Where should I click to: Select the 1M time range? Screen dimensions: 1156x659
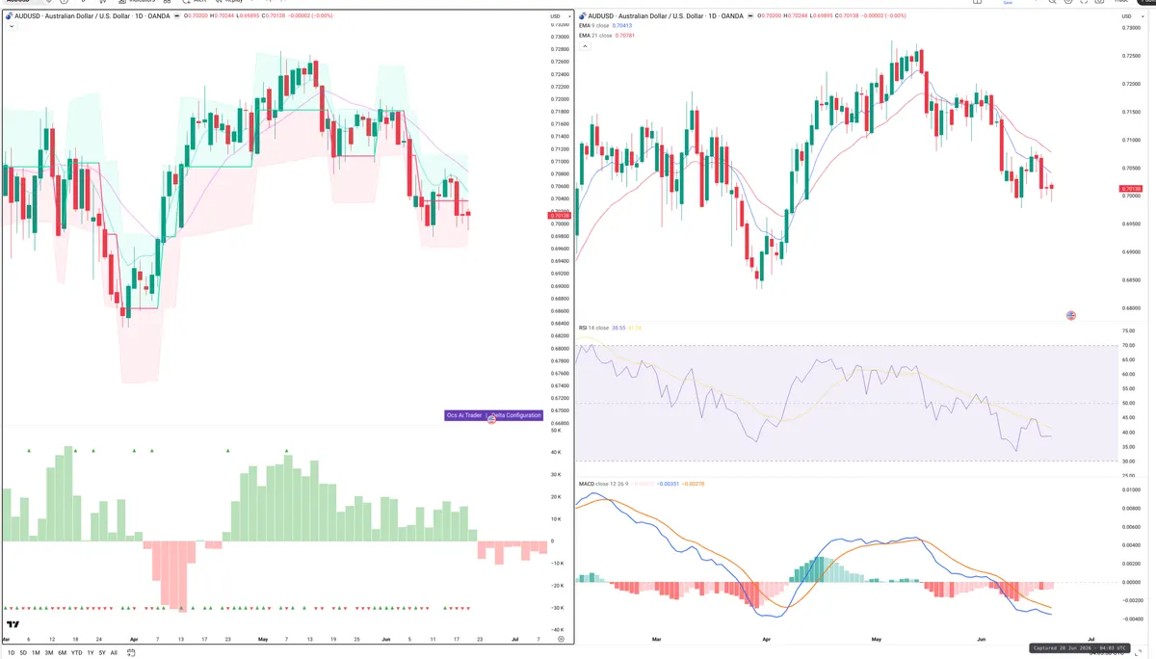pos(36,652)
